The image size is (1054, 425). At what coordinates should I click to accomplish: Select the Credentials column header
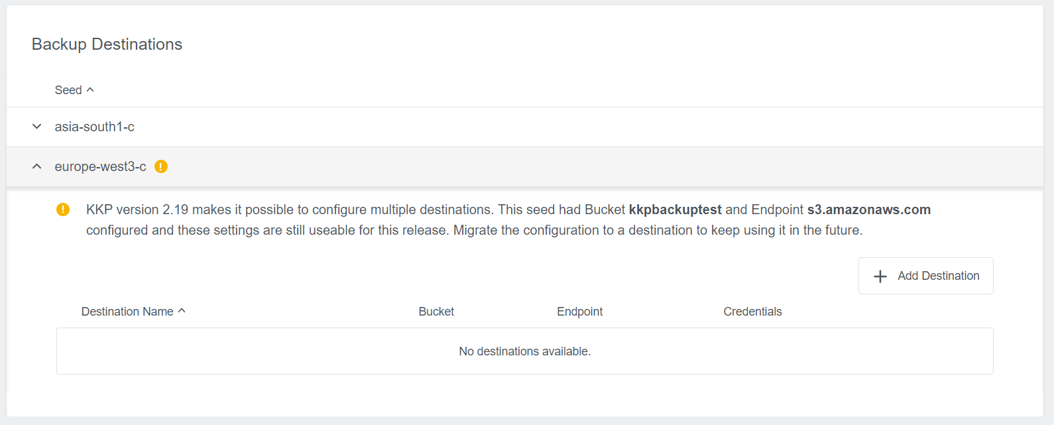click(x=752, y=310)
